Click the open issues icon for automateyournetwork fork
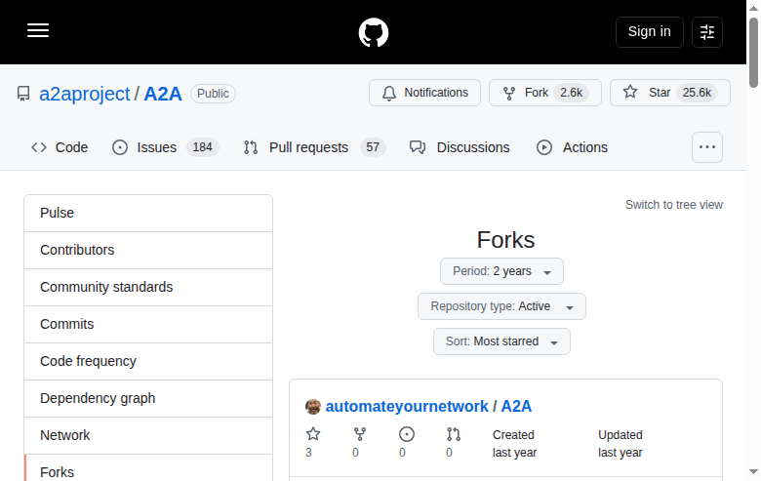The width and height of the screenshot is (761, 481). [x=407, y=434]
